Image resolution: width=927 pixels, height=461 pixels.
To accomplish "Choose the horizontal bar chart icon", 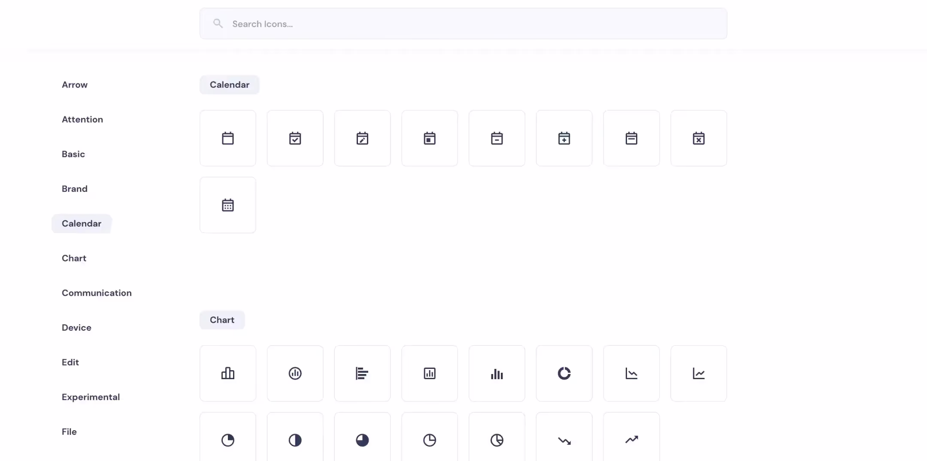I will point(362,374).
